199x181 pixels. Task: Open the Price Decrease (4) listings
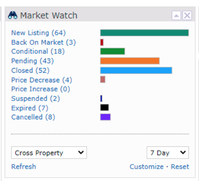point(42,80)
